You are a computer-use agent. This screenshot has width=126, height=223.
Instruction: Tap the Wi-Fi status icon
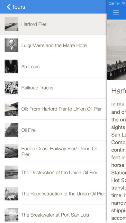tap(123, 3)
